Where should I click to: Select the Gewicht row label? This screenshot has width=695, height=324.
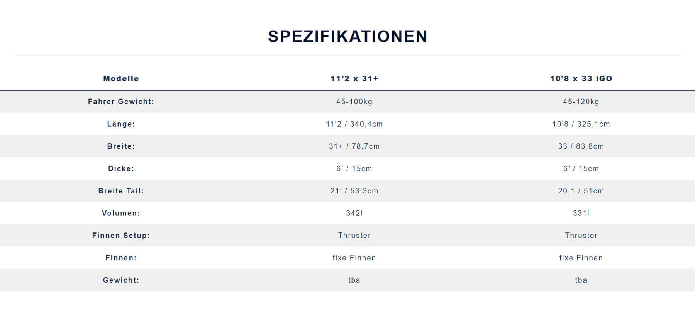[121, 280]
